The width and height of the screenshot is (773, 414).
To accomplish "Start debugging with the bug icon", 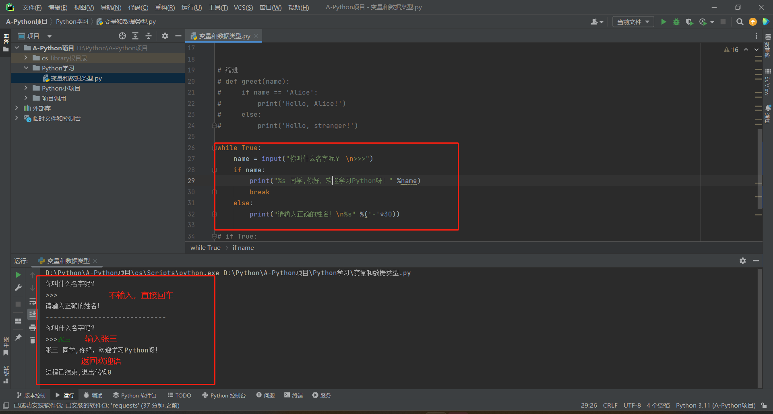I will point(676,22).
